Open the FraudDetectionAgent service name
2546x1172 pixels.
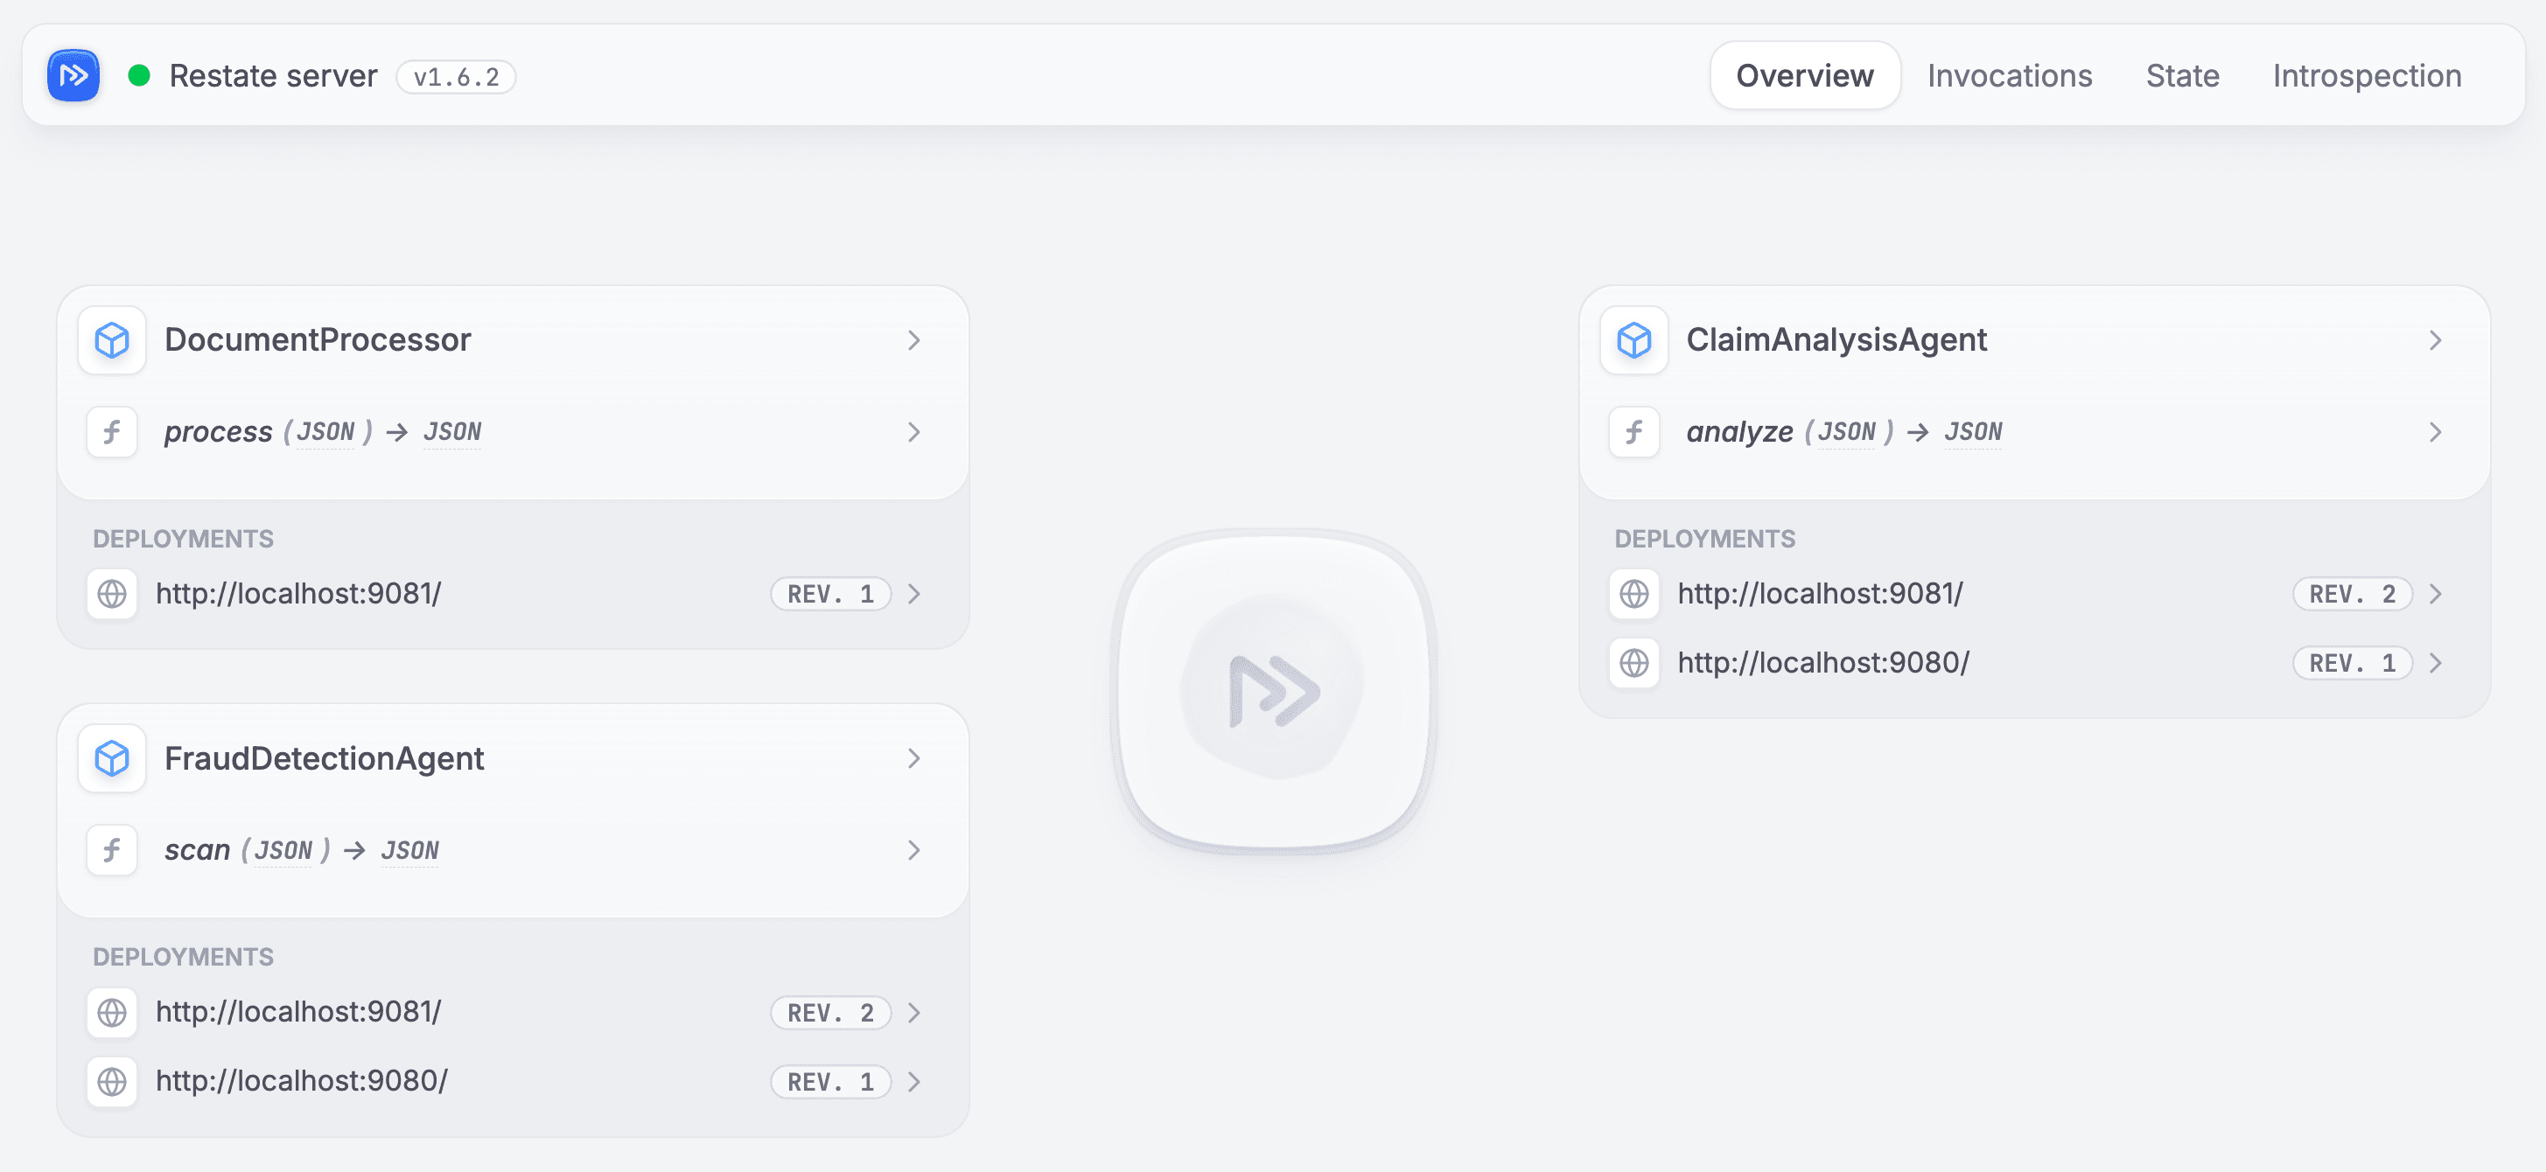325,758
